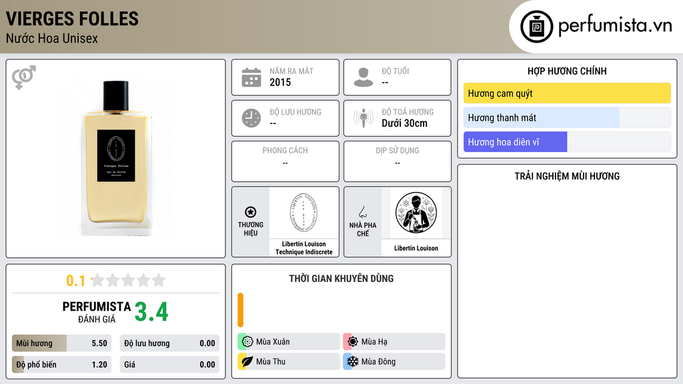Viewport: 683px width, 384px height.
Task: Open the Libertin Louison brand logo
Action: click(x=303, y=213)
